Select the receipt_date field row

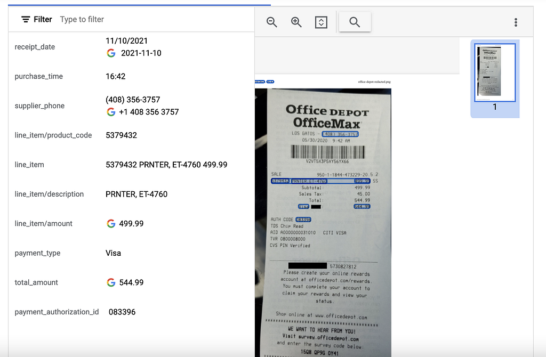(131, 47)
